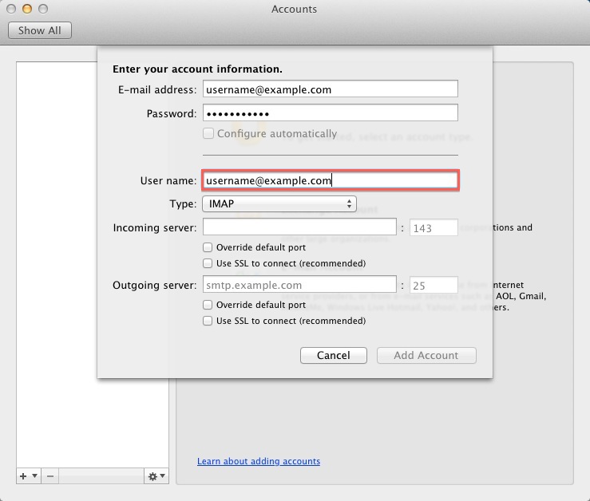Open the gear actions menu
This screenshot has width=590, height=501.
click(156, 476)
